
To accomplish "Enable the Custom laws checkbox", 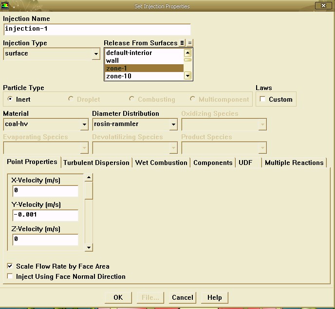I will 263,99.
